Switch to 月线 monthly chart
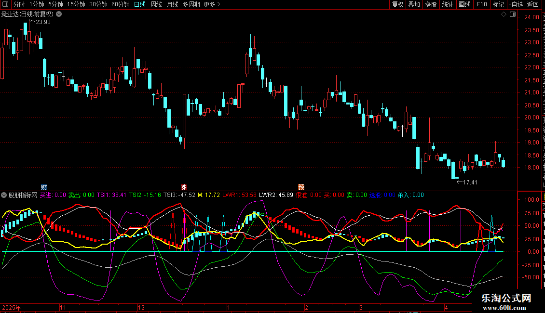The image size is (545, 313). (172, 4)
